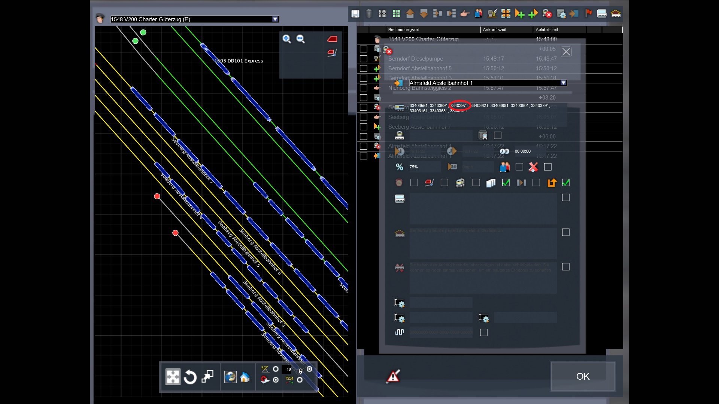Click the circular reset arrow icon

(190, 377)
